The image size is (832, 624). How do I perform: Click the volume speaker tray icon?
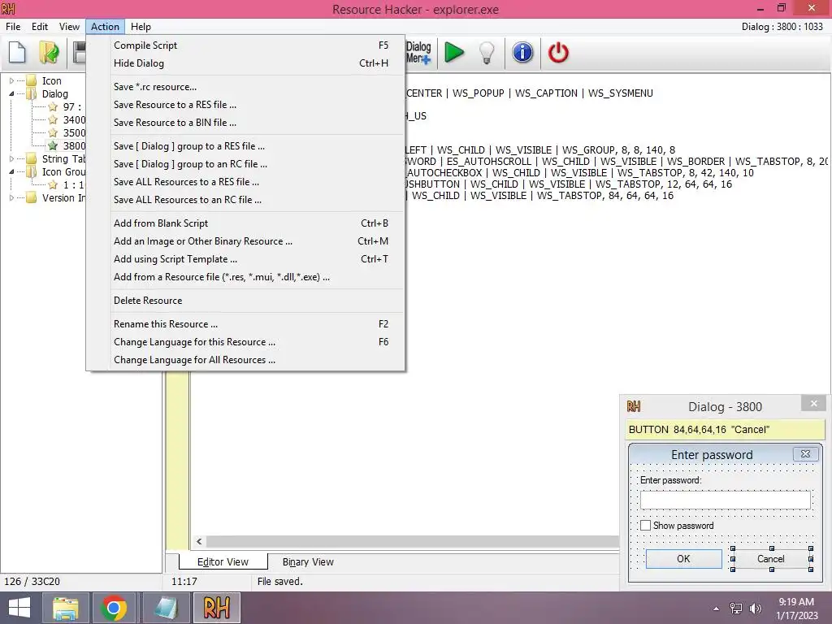(755, 609)
